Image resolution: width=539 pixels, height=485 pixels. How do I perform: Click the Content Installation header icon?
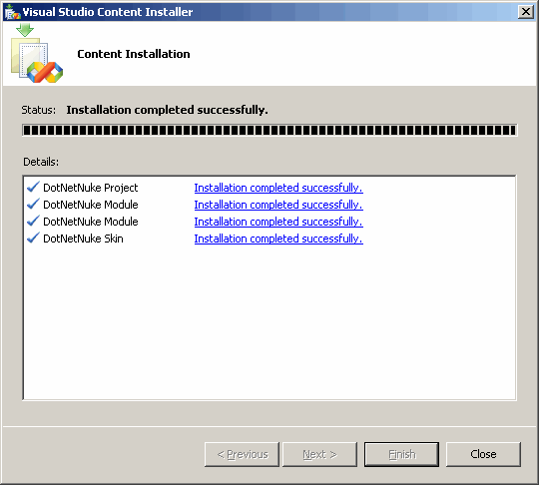[x=37, y=53]
